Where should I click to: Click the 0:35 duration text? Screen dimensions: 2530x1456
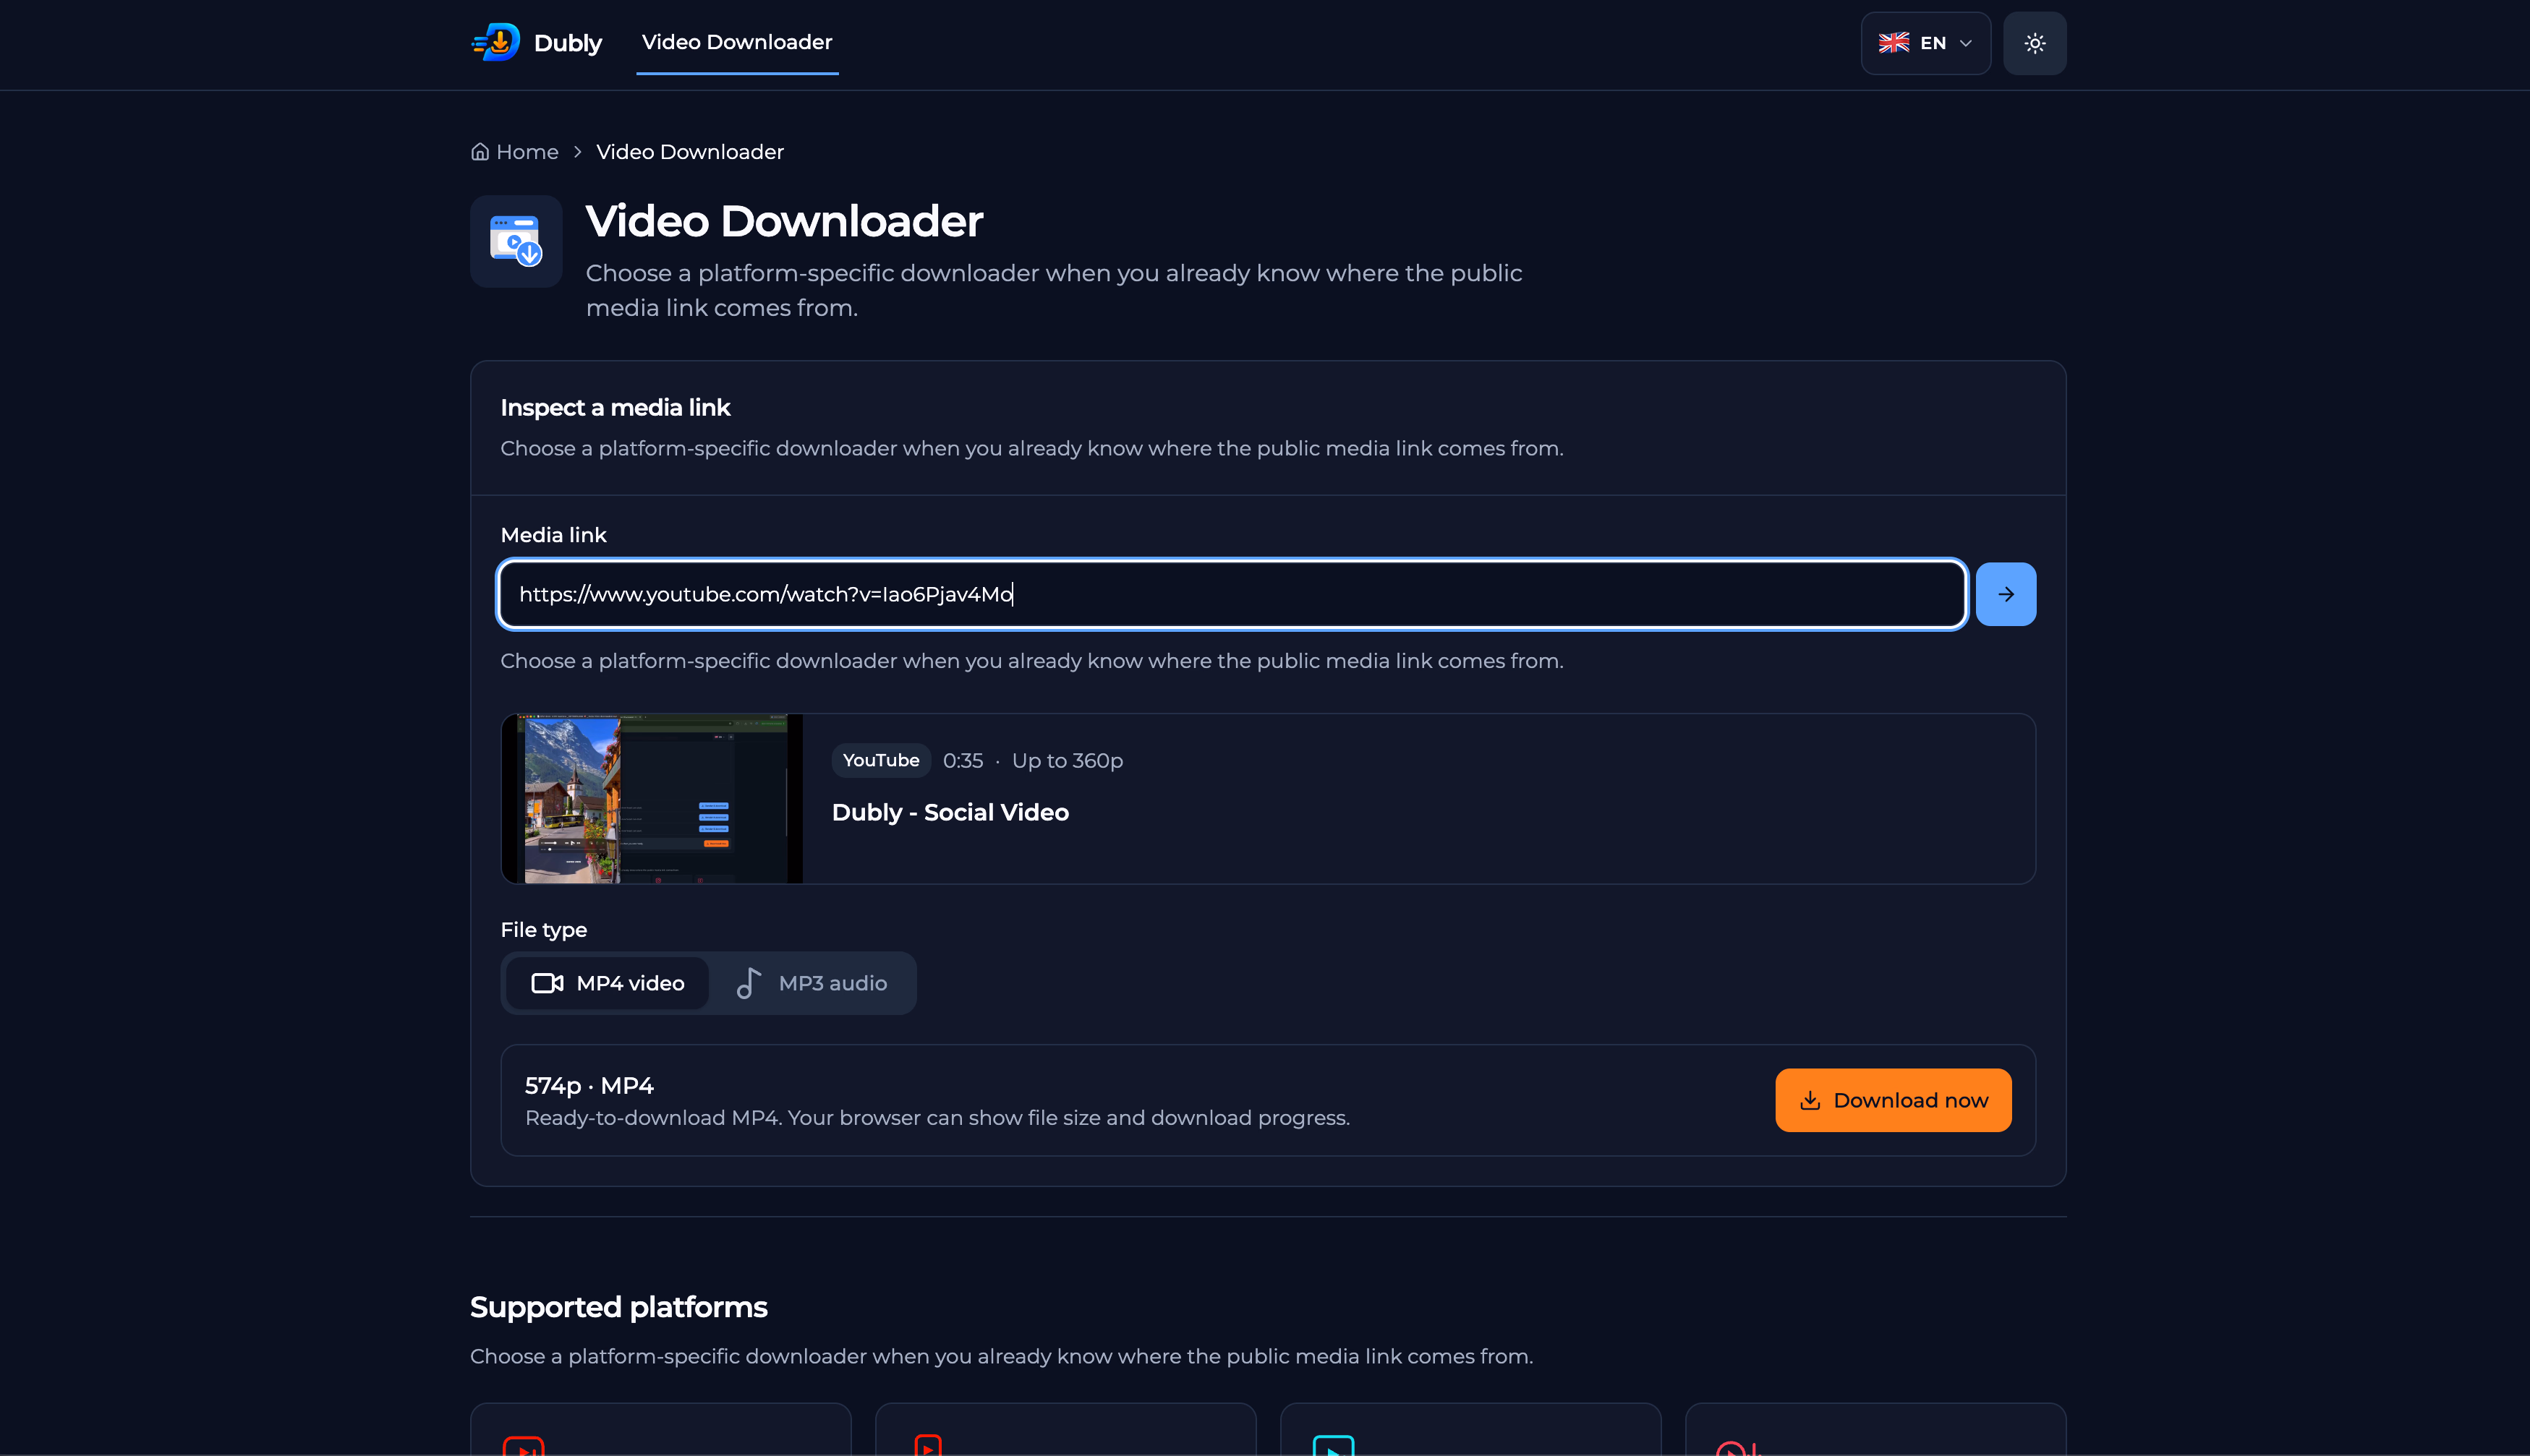[x=963, y=760]
